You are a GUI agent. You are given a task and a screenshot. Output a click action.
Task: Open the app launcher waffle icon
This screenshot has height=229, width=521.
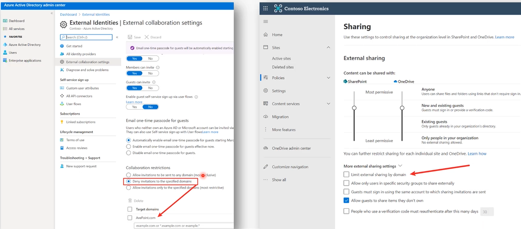265,8
